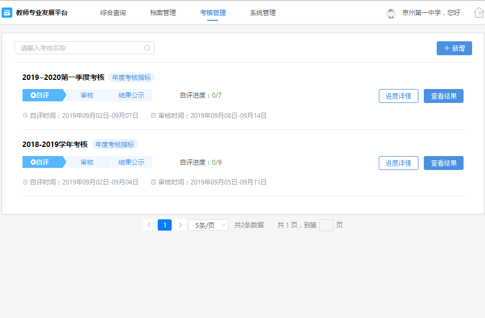
Task: Click the page 1 pagination button
Action: point(165,225)
